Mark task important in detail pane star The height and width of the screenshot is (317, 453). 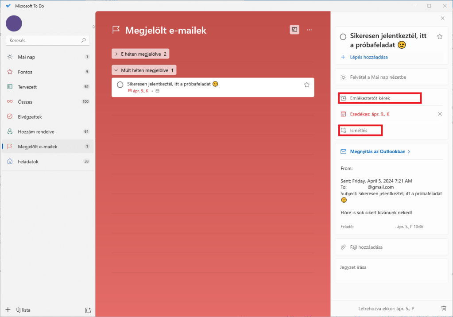coord(440,36)
